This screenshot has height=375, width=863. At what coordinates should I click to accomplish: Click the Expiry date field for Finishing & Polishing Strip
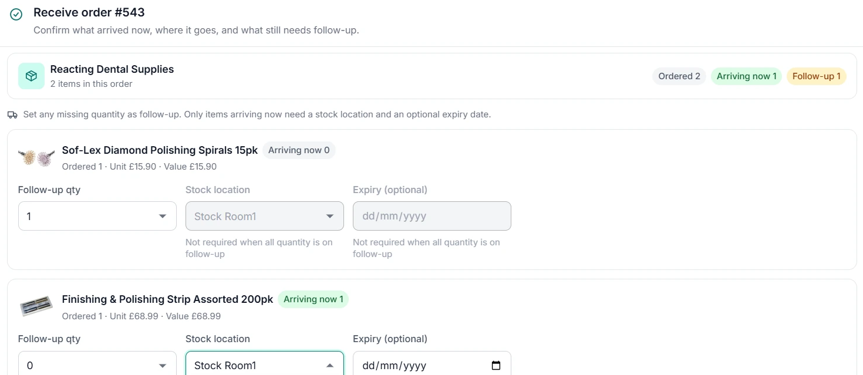[432, 364]
